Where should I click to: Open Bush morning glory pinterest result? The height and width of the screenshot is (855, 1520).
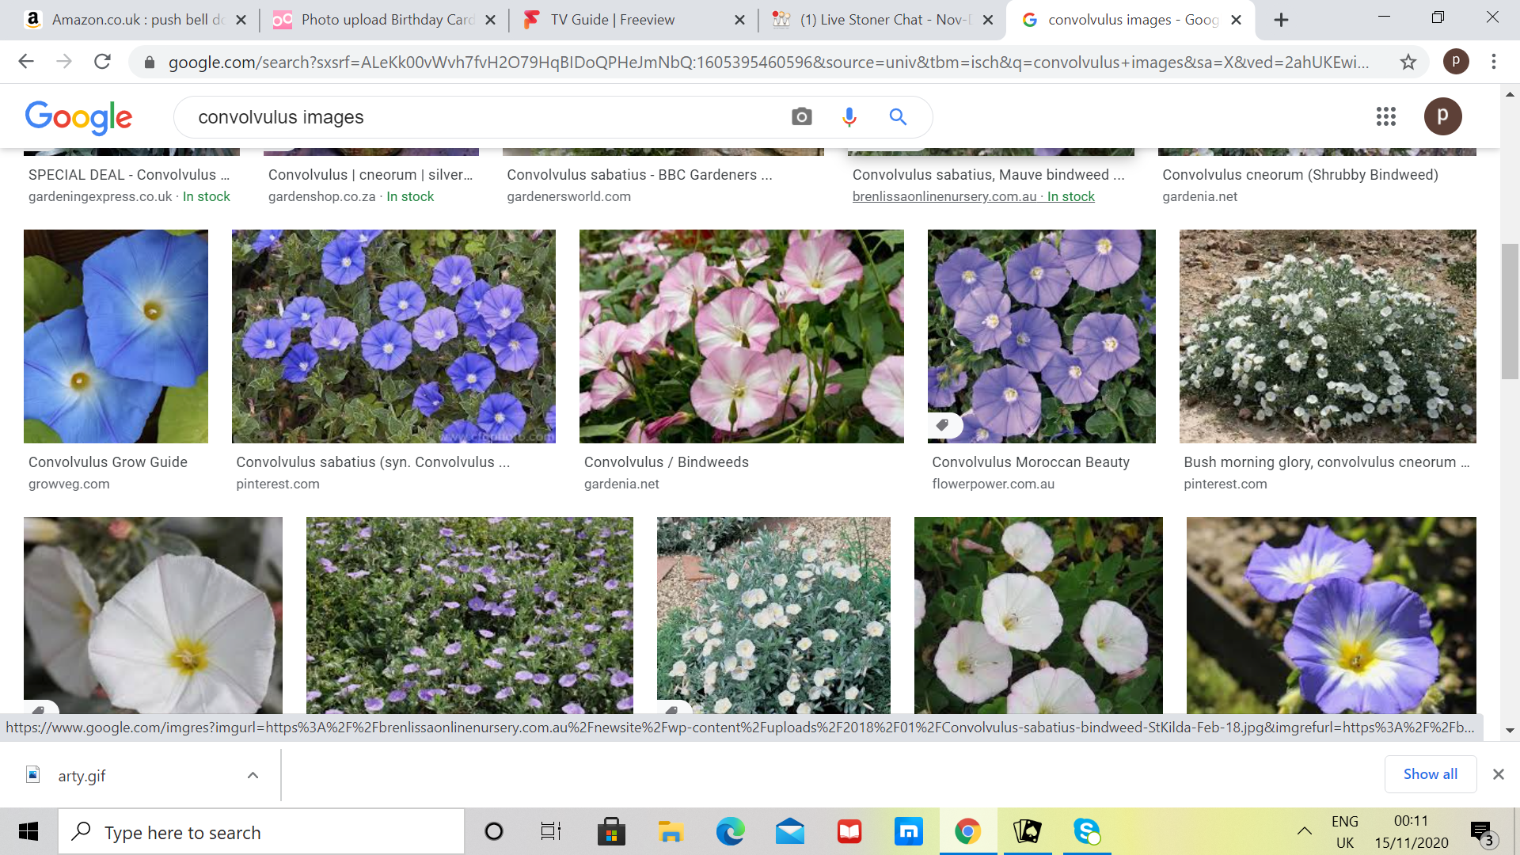[x=1326, y=462]
